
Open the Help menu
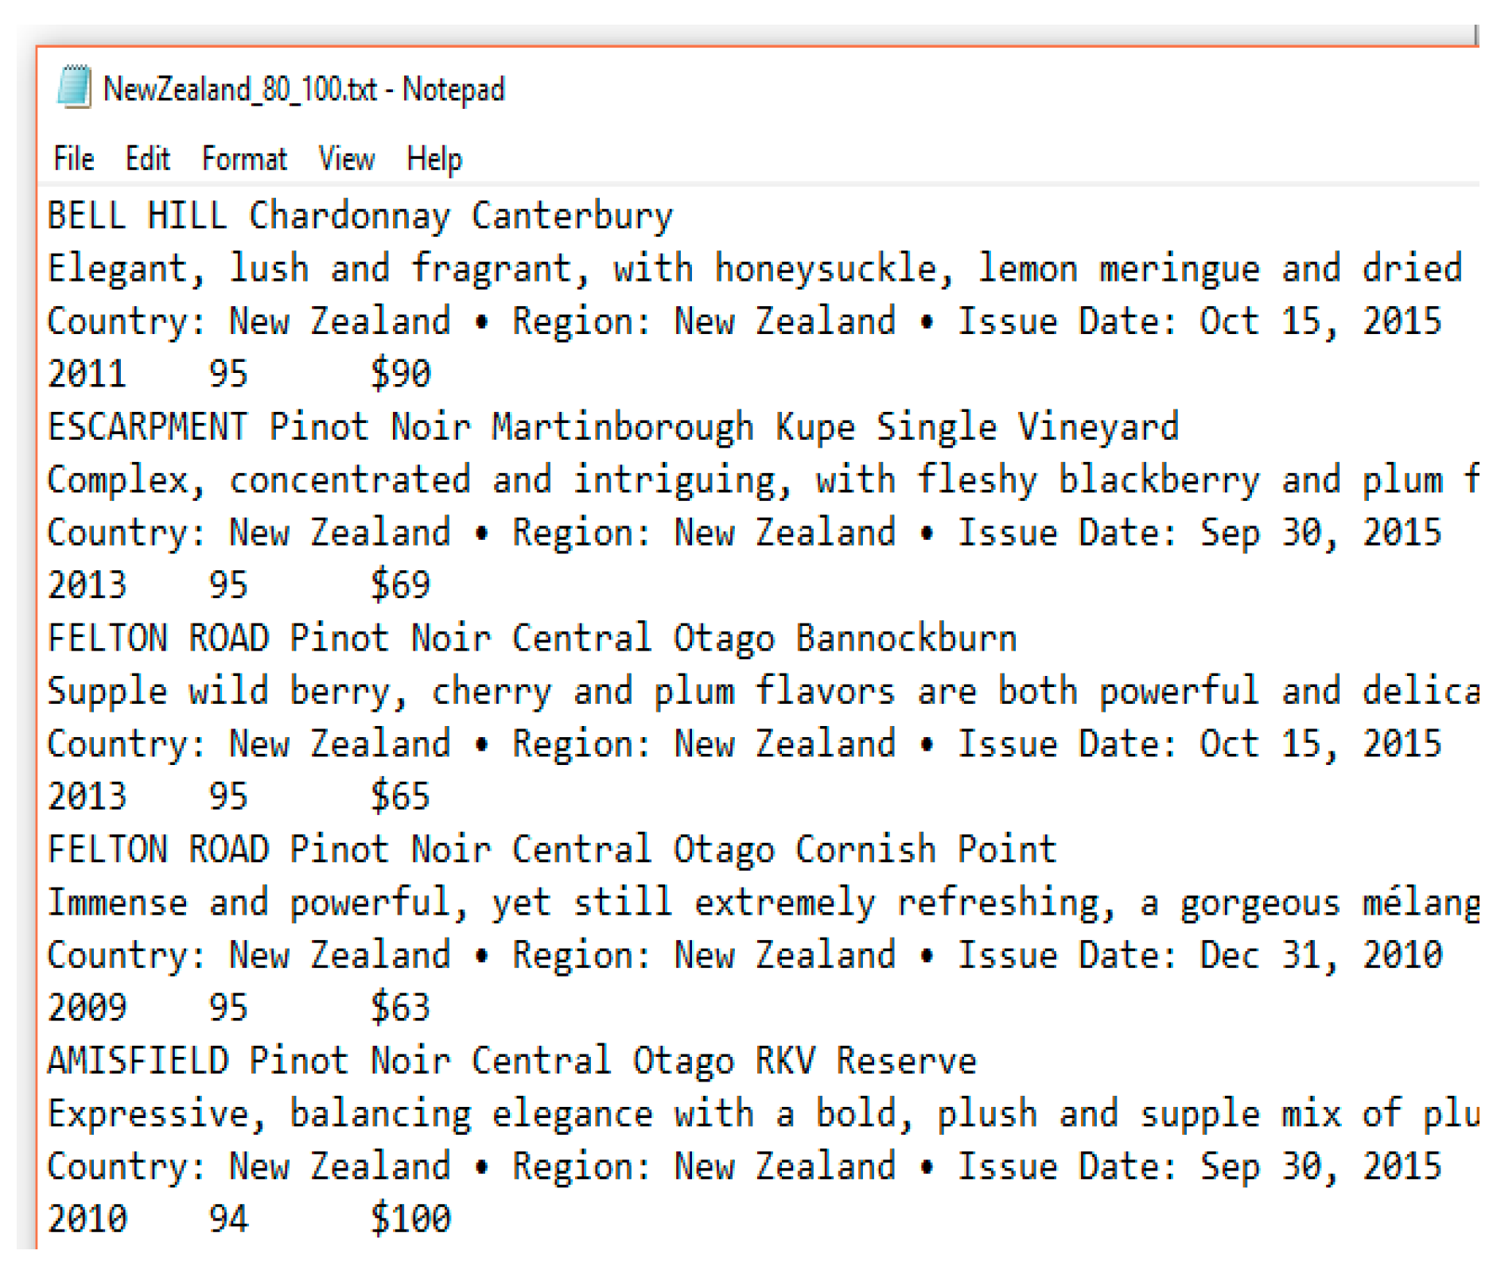pyautogui.click(x=434, y=160)
